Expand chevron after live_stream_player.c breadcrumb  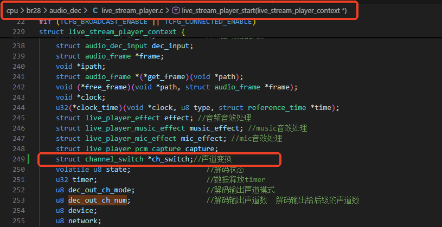tap(168, 11)
